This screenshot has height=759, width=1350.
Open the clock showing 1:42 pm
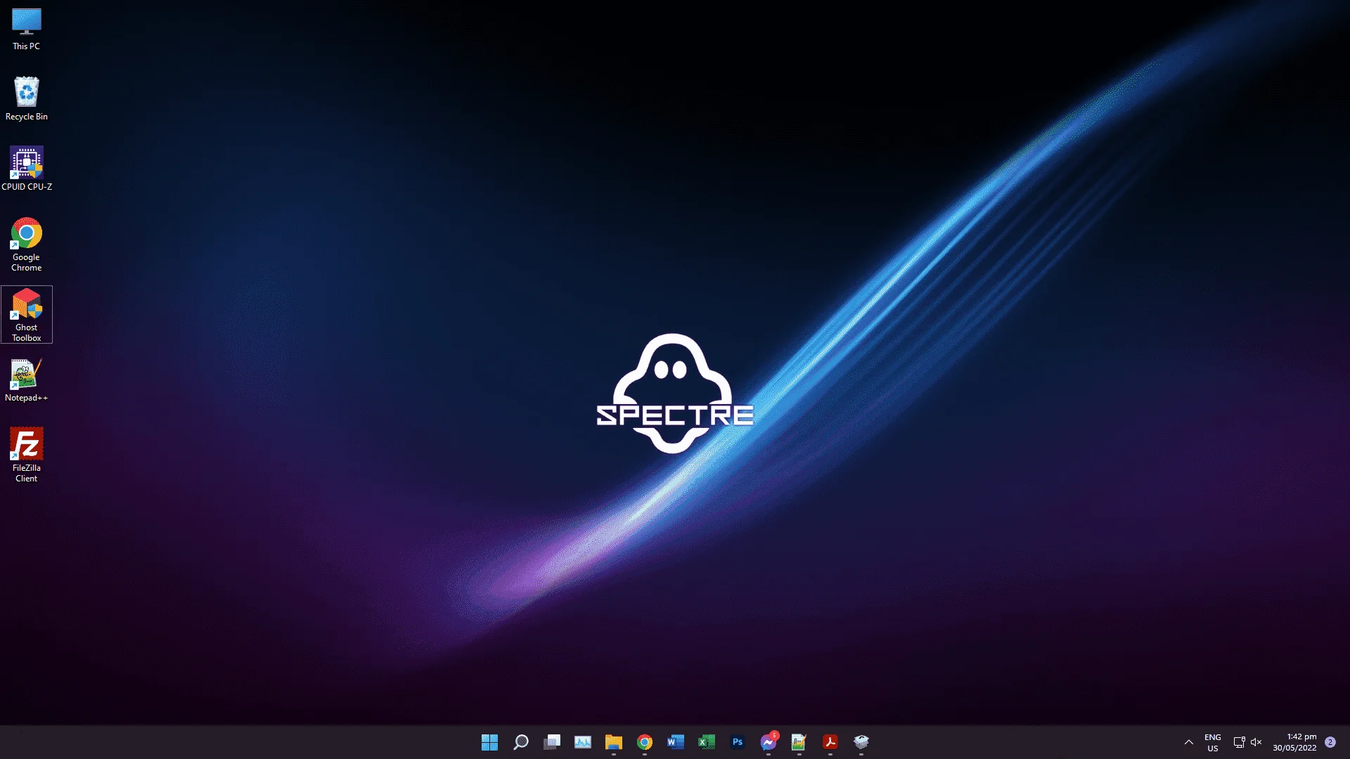(x=1294, y=742)
